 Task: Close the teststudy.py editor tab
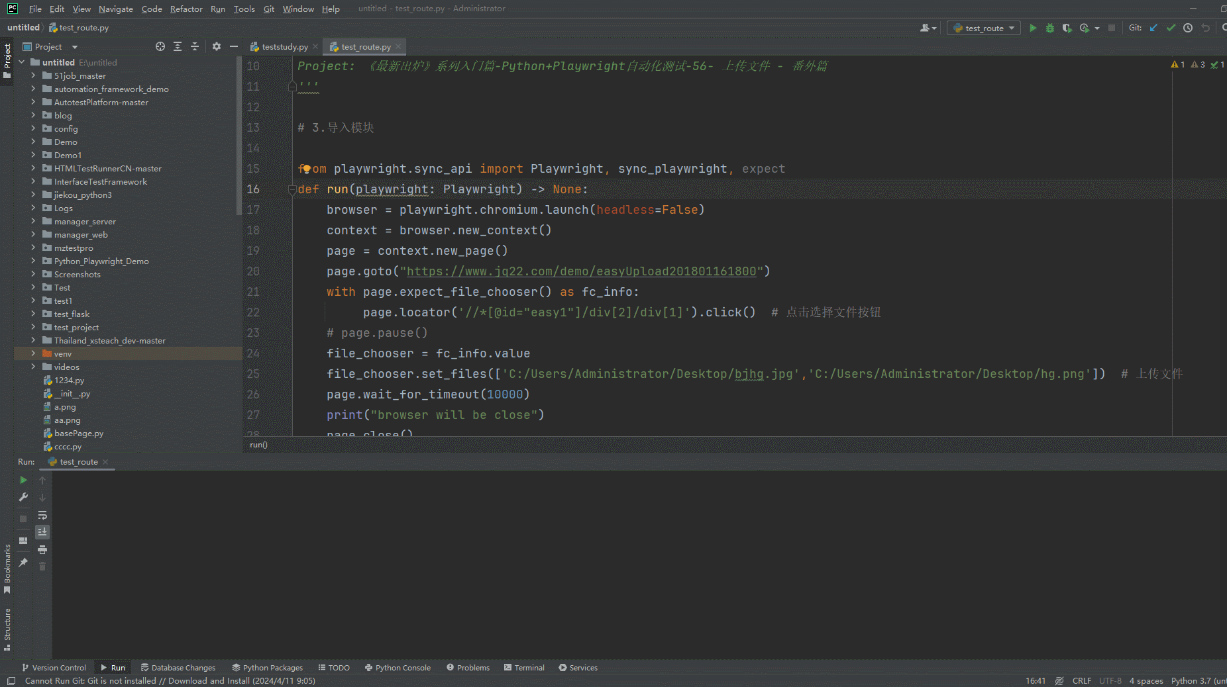(x=315, y=46)
